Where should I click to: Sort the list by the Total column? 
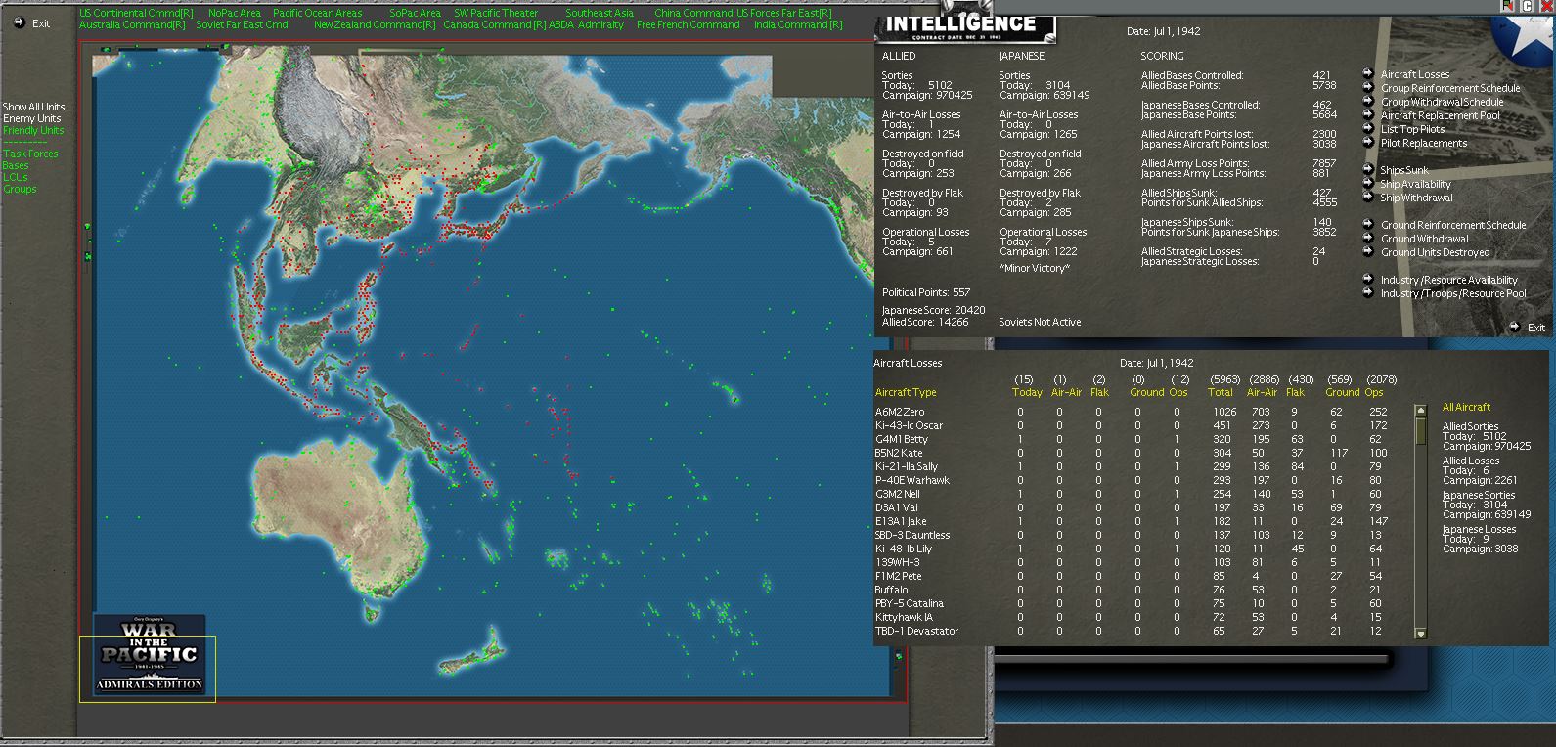click(1221, 392)
